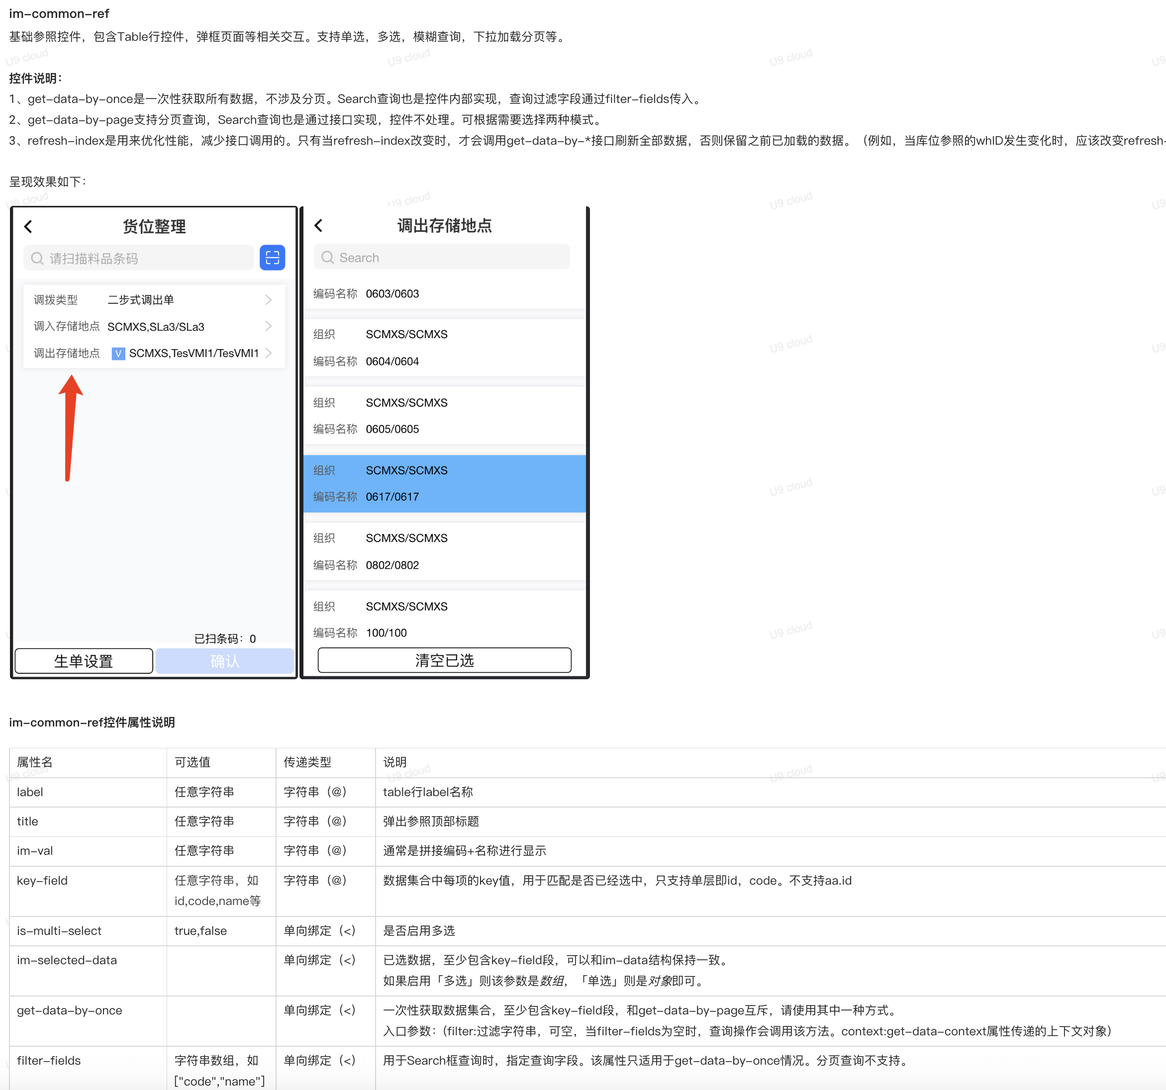Screen dimensions: 1166x1090
Task: Tap the blue barcode scan icon
Action: 272,258
